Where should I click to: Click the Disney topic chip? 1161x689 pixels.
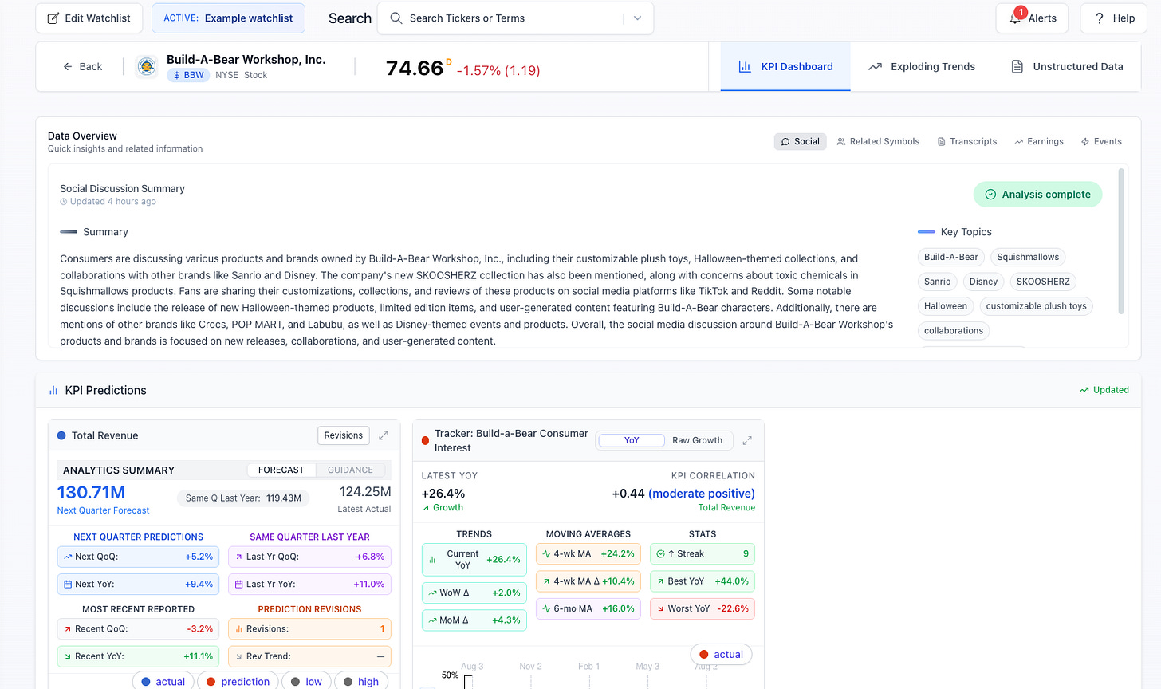tap(983, 282)
